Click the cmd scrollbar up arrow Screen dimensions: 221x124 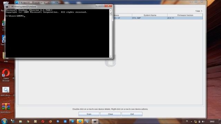click(110, 11)
